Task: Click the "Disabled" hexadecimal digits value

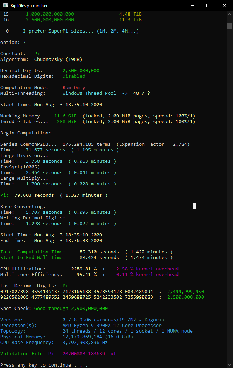Action: (x=74, y=76)
